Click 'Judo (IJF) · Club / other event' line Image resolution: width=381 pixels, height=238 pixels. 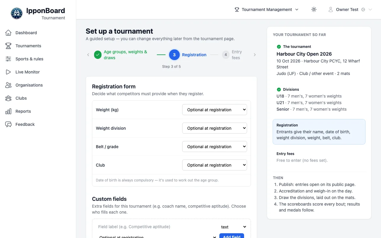[313, 73]
